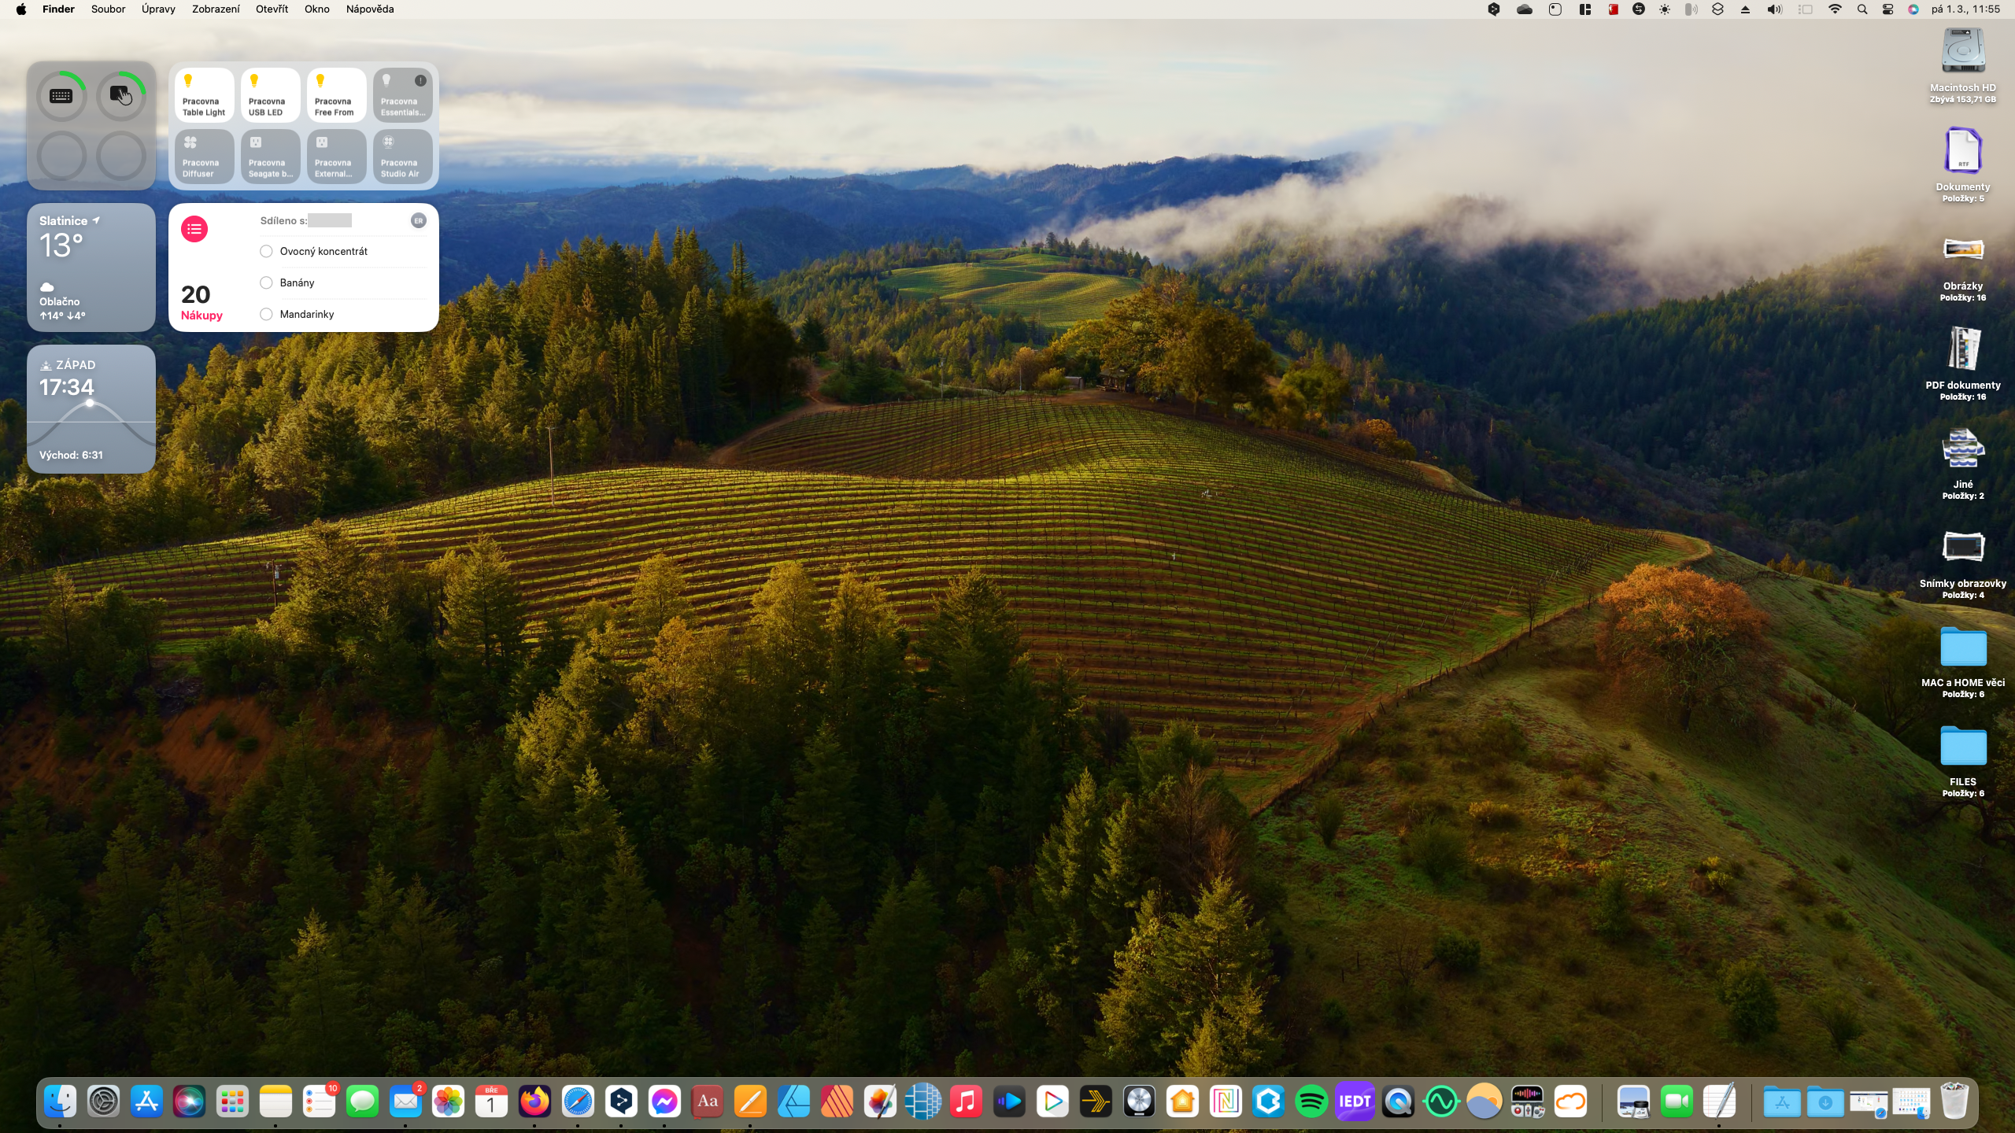Check off the Banány reminder
The image size is (2015, 1133).
coord(266,282)
